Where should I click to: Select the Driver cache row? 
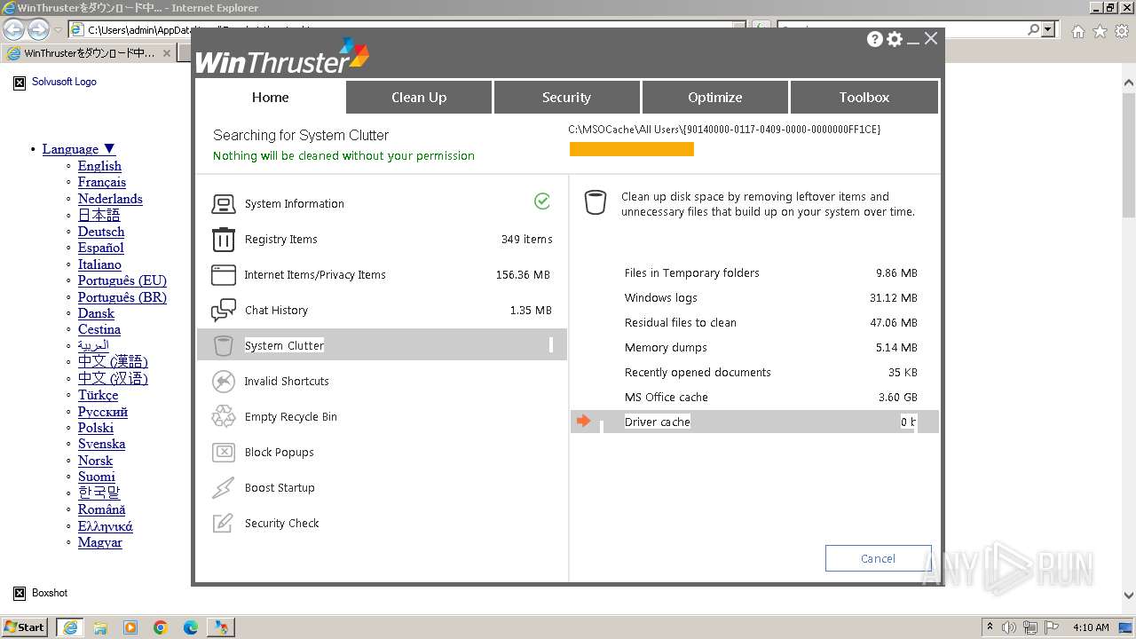754,422
